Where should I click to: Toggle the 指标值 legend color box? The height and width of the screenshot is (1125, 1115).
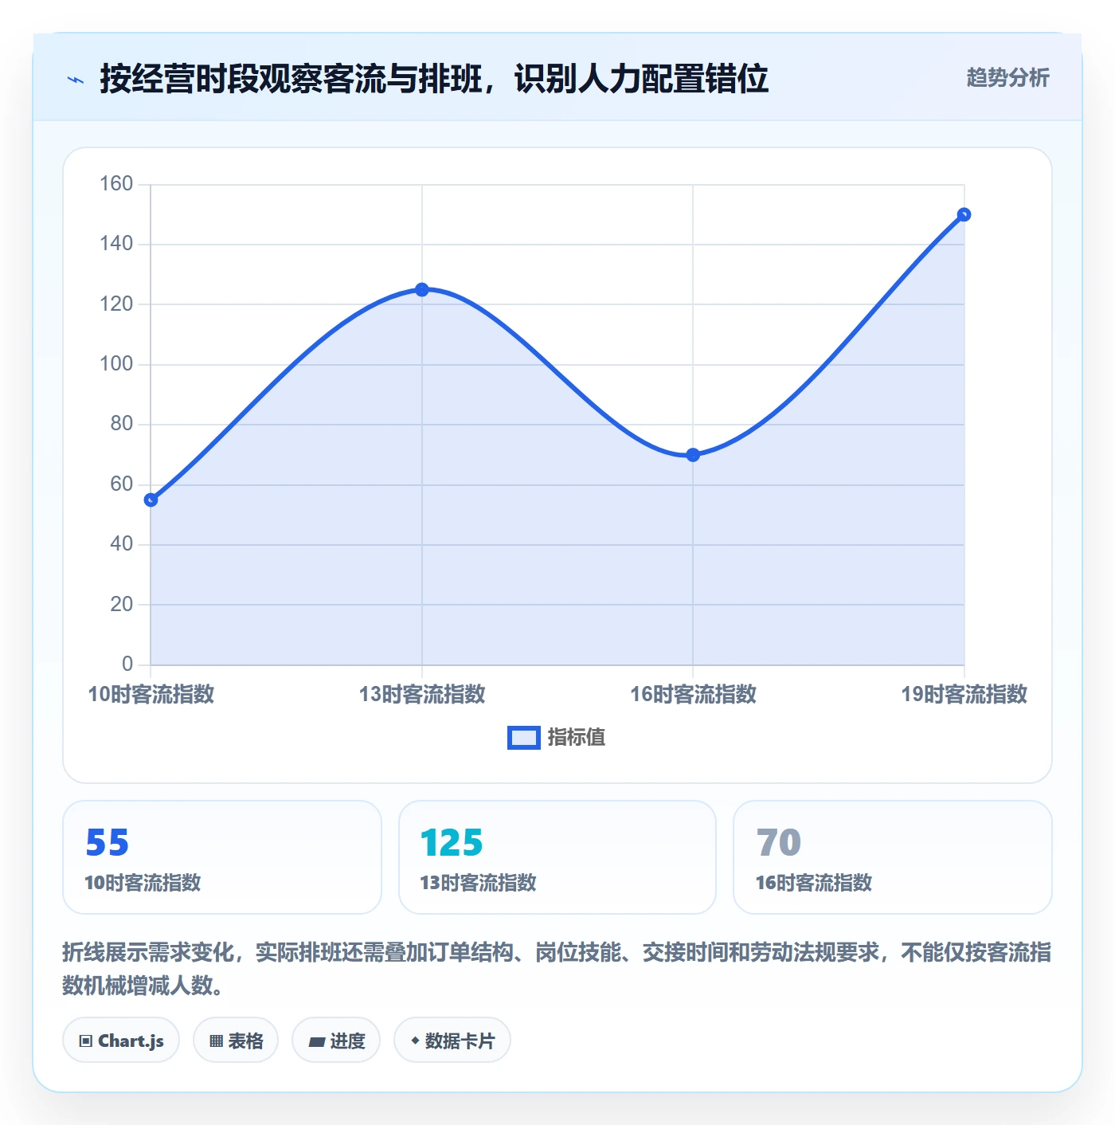(x=524, y=738)
